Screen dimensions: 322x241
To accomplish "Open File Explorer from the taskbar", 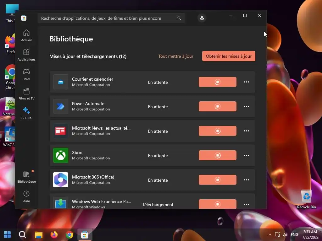I will (x=38, y=235).
